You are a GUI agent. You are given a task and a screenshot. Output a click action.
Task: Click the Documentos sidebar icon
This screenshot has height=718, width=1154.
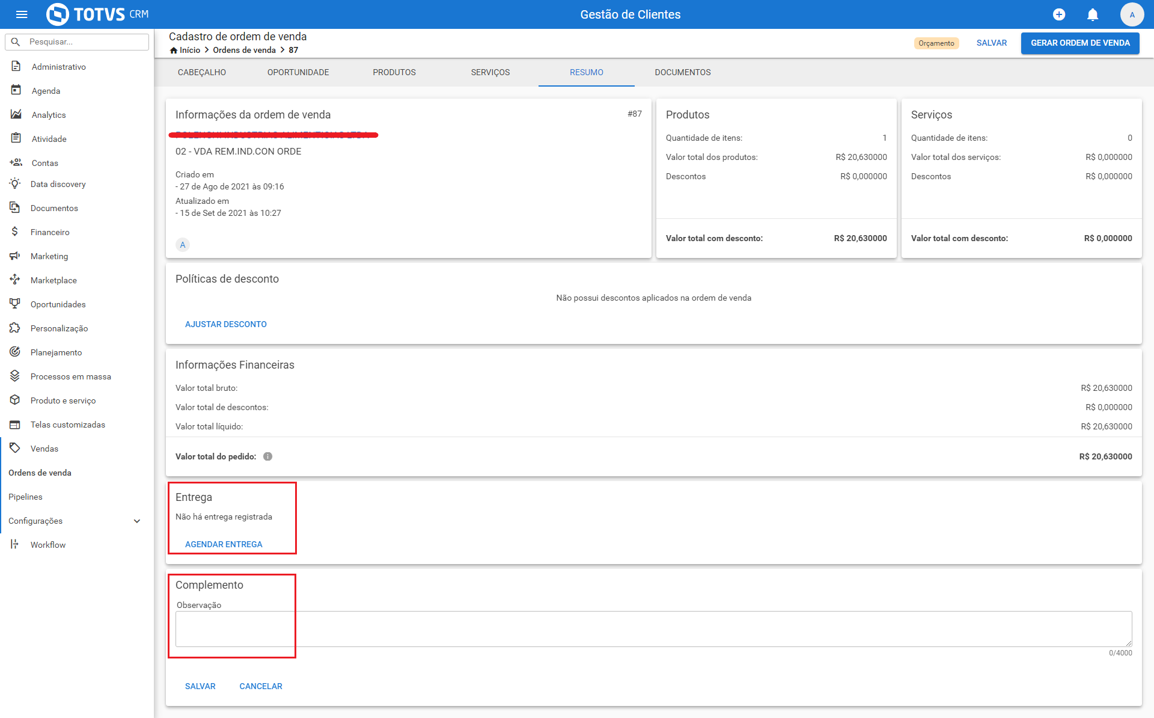point(15,207)
